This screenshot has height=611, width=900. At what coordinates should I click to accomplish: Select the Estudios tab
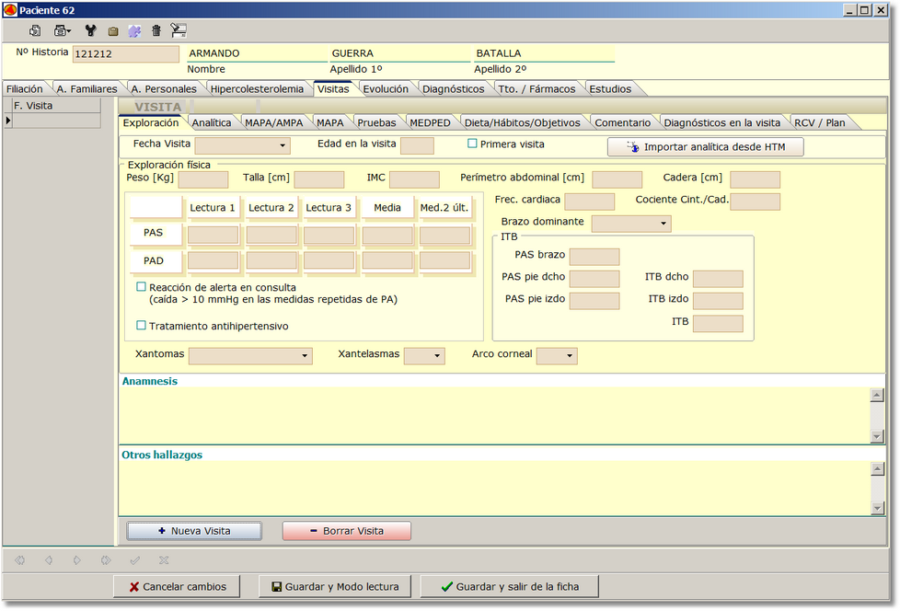(x=610, y=89)
